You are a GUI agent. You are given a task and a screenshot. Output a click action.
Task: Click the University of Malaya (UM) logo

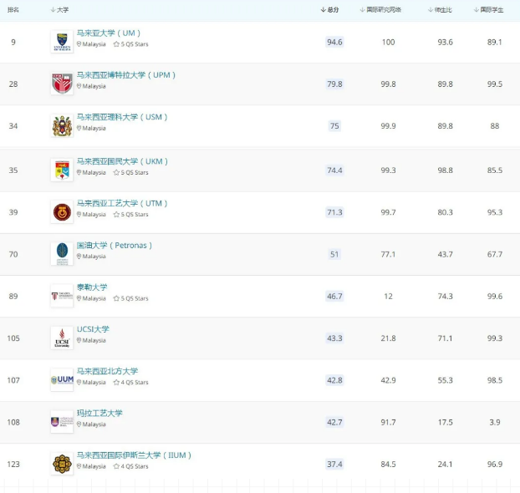62,42
